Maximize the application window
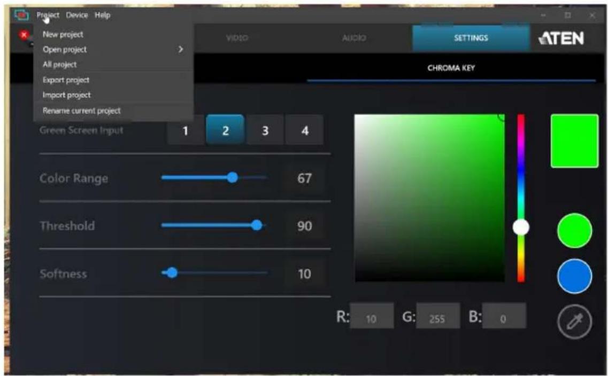 pos(568,15)
